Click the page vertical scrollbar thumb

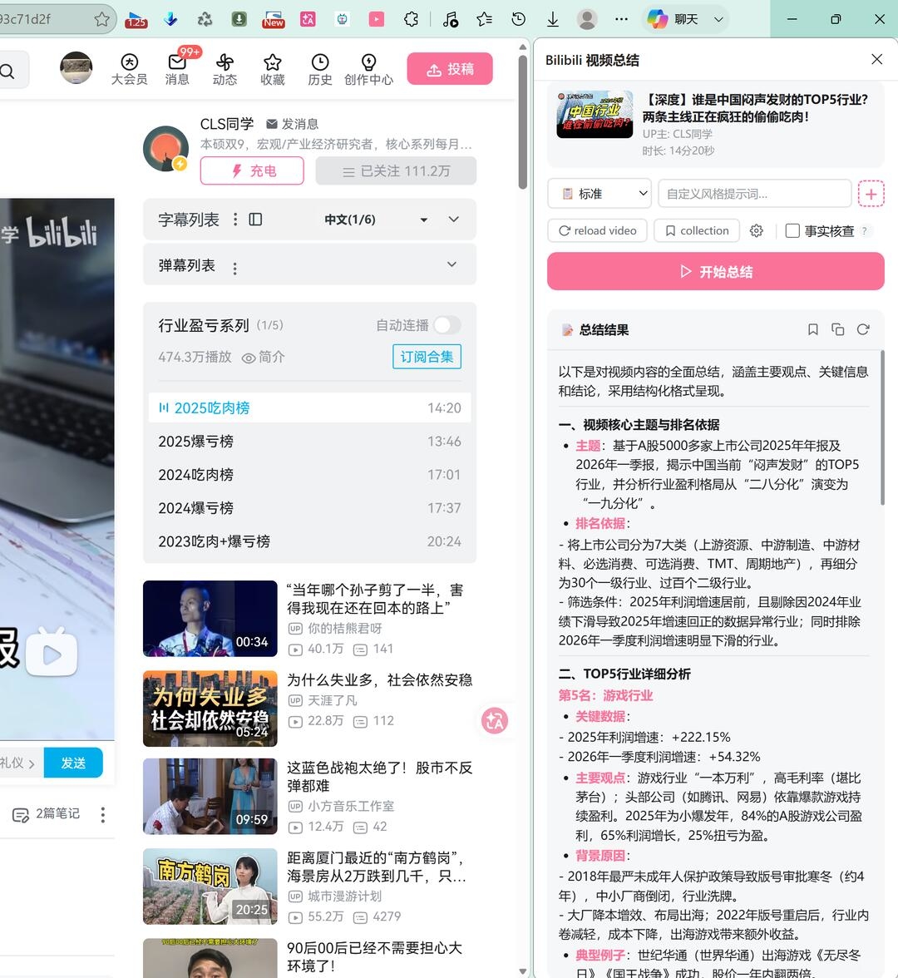point(522,121)
